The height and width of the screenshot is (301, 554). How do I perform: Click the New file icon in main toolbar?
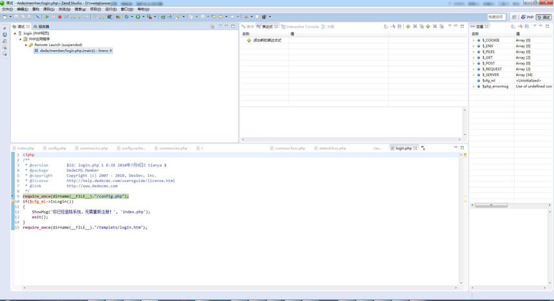click(x=5, y=17)
